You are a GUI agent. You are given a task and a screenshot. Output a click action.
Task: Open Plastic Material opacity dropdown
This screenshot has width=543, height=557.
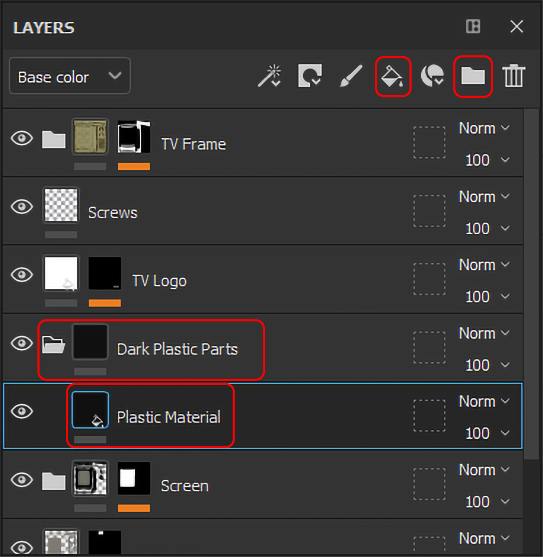click(x=487, y=433)
